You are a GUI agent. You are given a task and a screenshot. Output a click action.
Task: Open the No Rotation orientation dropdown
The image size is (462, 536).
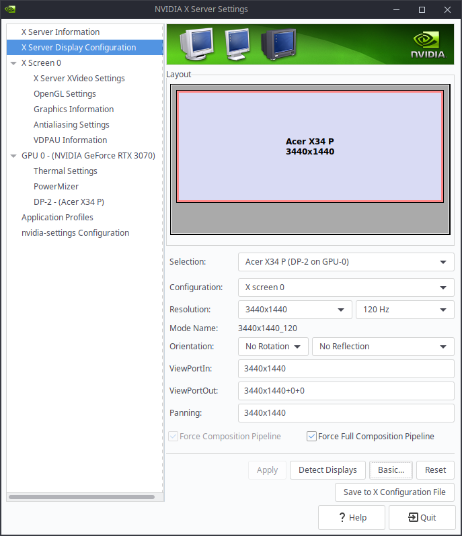(273, 347)
